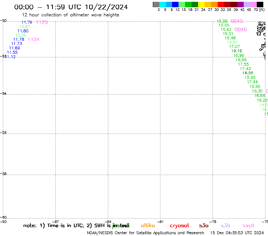Click the wave height value 16.56
268x236 pixels.
pos(241,60)
